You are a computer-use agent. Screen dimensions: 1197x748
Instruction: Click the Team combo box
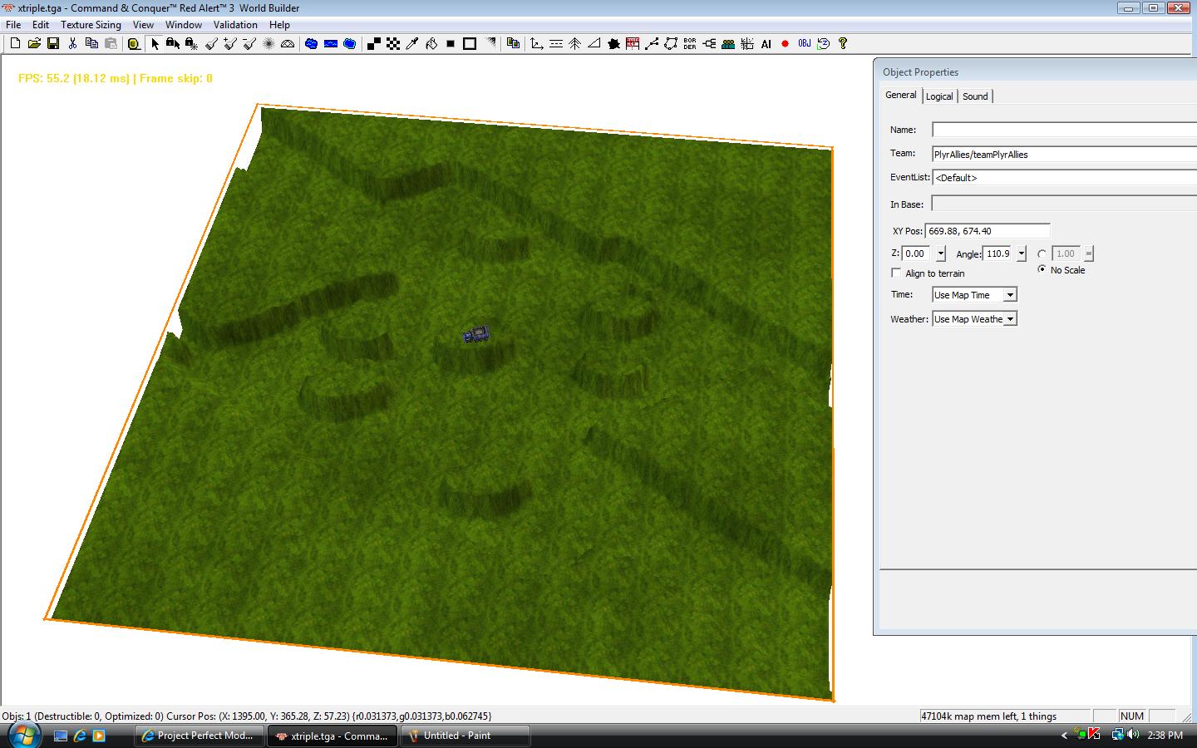point(1064,154)
